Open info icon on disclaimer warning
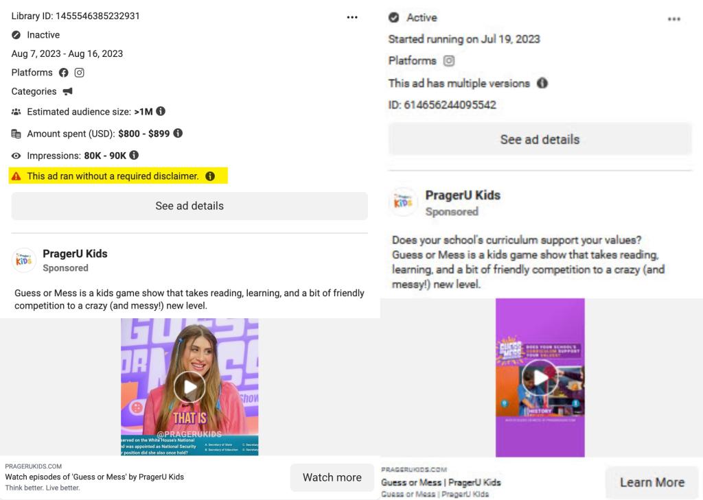Image resolution: width=703 pixels, height=500 pixels. (210, 176)
